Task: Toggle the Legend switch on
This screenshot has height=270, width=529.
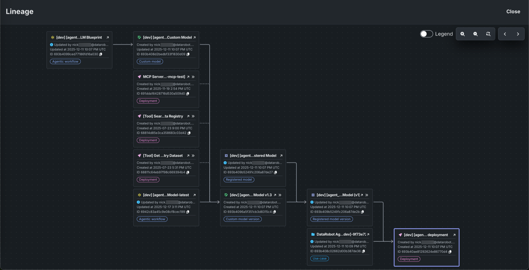Action: click(426, 34)
